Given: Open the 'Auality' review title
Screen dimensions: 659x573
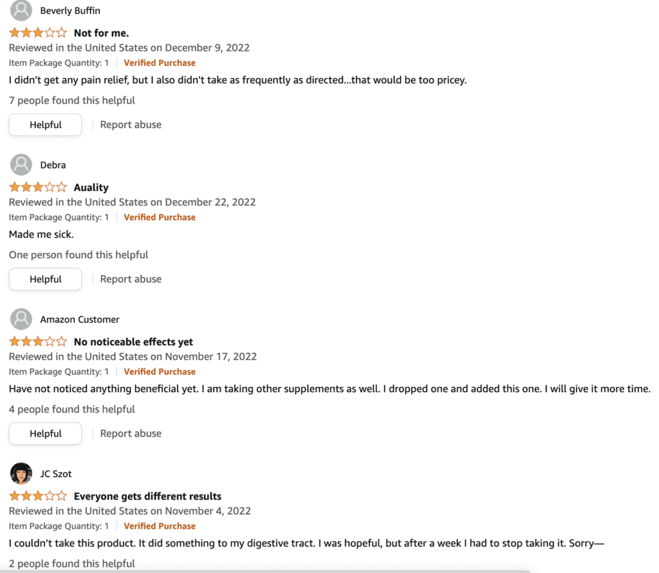Looking at the screenshot, I should tap(91, 187).
